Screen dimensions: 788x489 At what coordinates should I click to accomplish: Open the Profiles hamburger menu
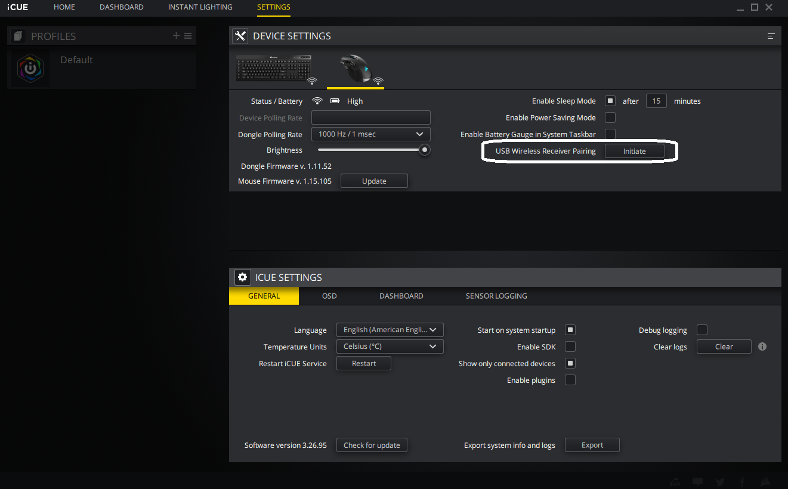tap(188, 36)
